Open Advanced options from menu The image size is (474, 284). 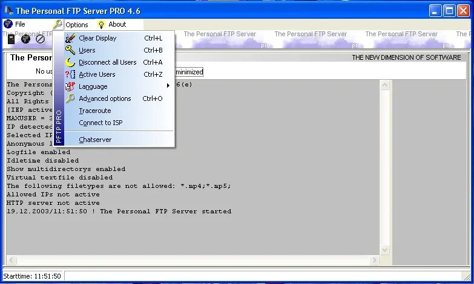click(114, 98)
